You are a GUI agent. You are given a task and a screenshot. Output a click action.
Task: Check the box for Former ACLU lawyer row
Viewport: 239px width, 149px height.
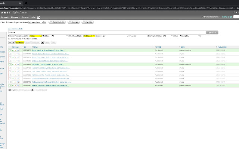10,68
